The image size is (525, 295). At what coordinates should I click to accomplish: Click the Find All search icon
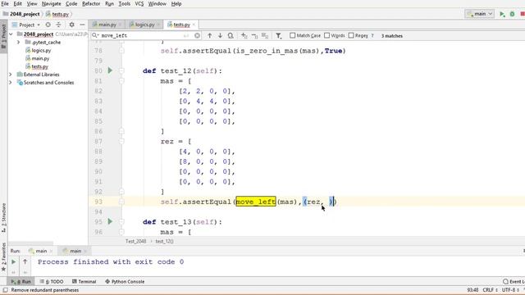click(x=231, y=35)
